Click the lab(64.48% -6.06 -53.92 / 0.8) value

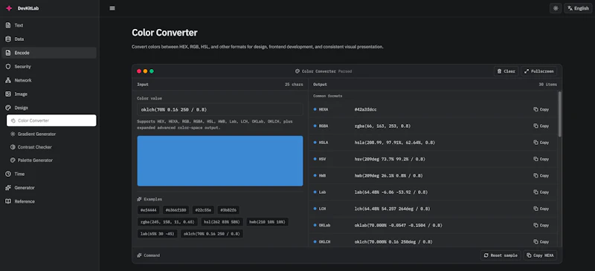pyautogui.click(x=391, y=192)
